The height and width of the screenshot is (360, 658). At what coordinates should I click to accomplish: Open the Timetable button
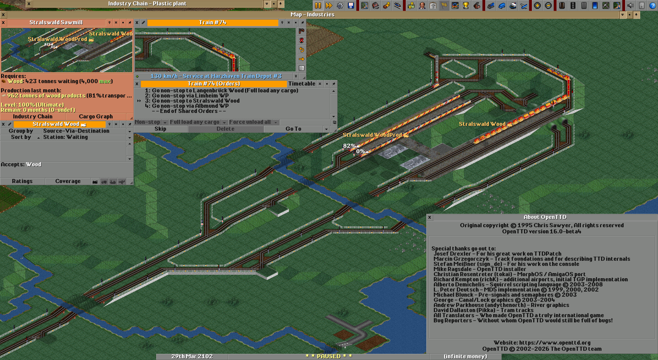tap(302, 84)
